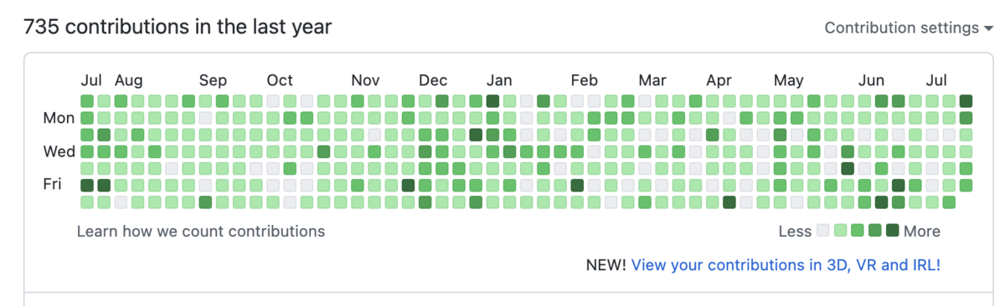This screenshot has height=306, width=1005.
Task: Select the Sunday cell in the final week column
Action: pos(966,101)
